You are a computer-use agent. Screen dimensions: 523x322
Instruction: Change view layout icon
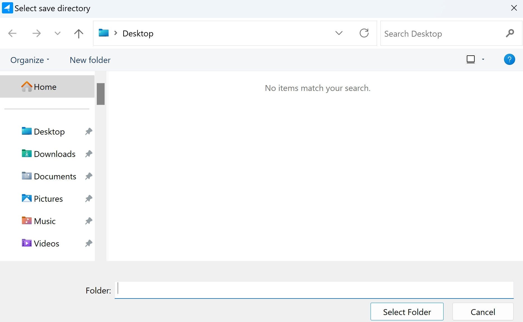tap(471, 59)
